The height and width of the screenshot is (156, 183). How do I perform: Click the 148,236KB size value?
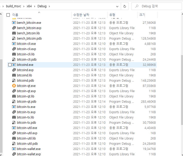148,81
